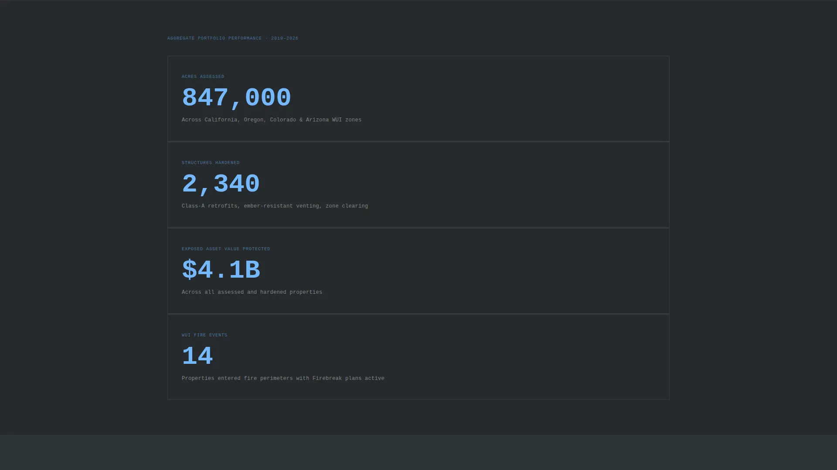Select the WUI FIRE EVENTS label
This screenshot has height=470, width=837.
(204, 335)
